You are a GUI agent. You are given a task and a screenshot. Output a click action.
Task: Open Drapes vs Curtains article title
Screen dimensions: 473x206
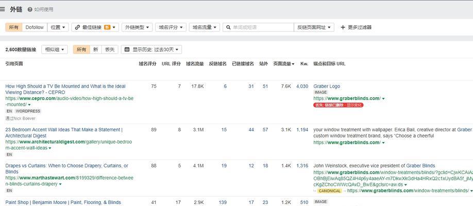(x=66, y=168)
